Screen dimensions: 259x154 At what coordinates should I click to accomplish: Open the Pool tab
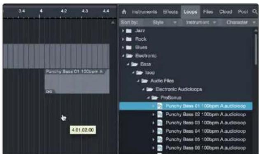click(243, 12)
